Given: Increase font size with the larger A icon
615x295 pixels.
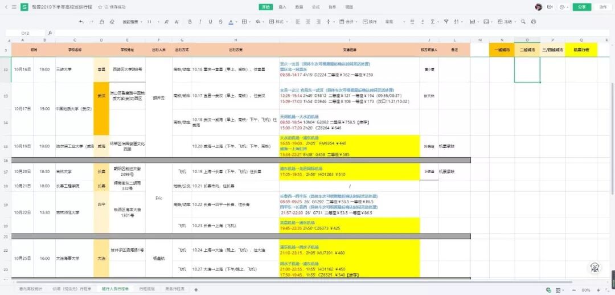Looking at the screenshot, I should [x=166, y=22].
